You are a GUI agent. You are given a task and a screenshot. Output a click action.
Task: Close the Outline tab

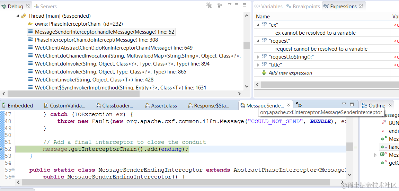(x=389, y=105)
